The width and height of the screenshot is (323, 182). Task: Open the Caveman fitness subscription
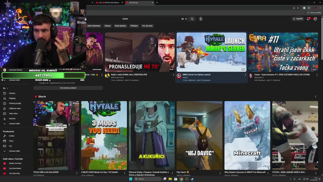coord(15,70)
